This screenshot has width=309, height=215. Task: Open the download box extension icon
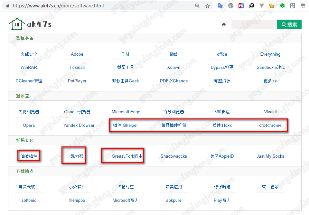[293, 6]
